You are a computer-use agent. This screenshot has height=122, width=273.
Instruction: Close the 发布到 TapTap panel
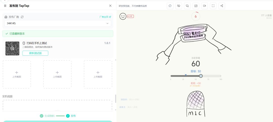(110, 6)
